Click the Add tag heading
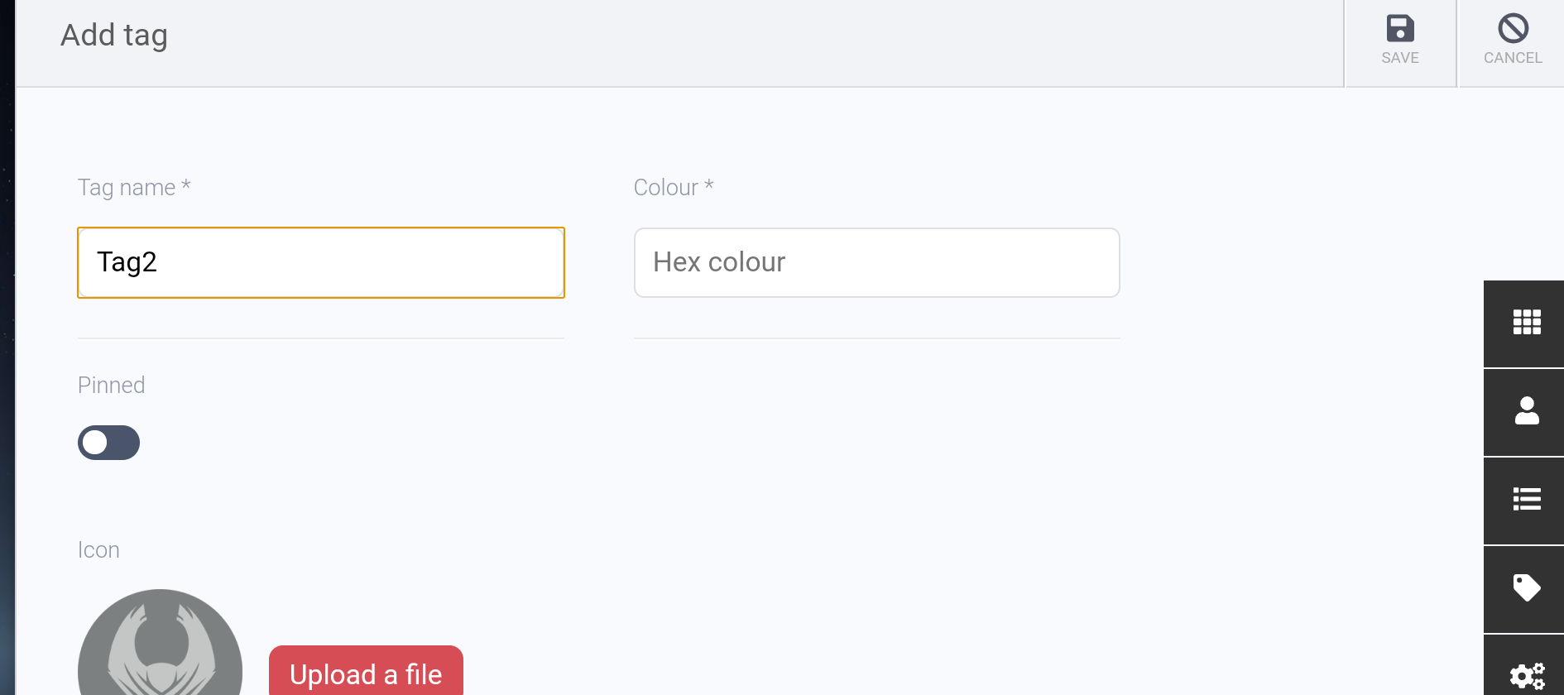The height and width of the screenshot is (695, 1564). [x=113, y=35]
